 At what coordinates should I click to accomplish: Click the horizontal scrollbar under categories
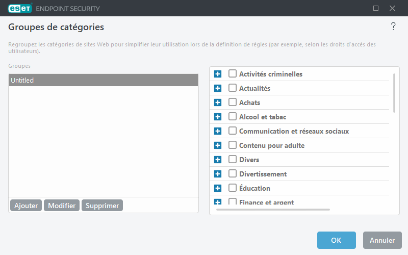pos(273,209)
